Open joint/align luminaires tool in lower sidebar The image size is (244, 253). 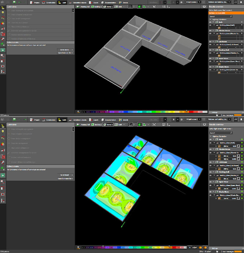click(3, 138)
